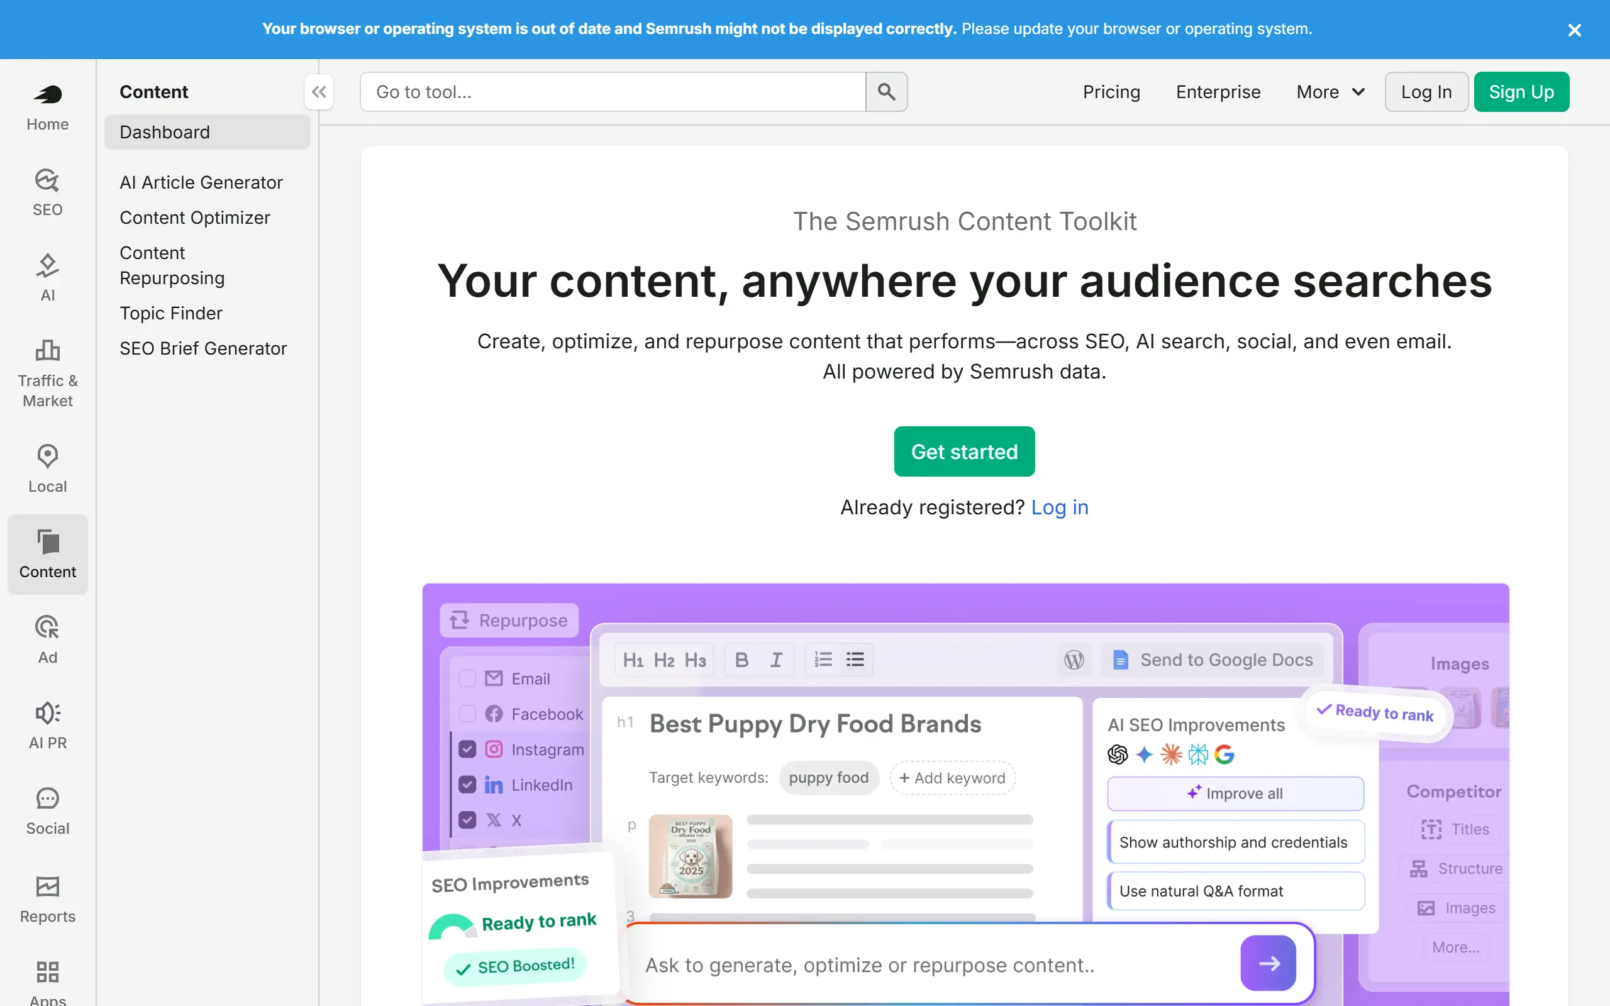Open Traffic & Market toolkit
Viewport: 1610px width, 1006px height.
click(x=47, y=374)
